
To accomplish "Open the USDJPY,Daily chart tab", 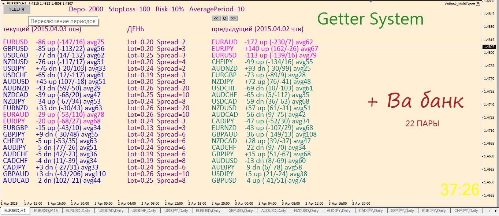I will pos(176,211).
